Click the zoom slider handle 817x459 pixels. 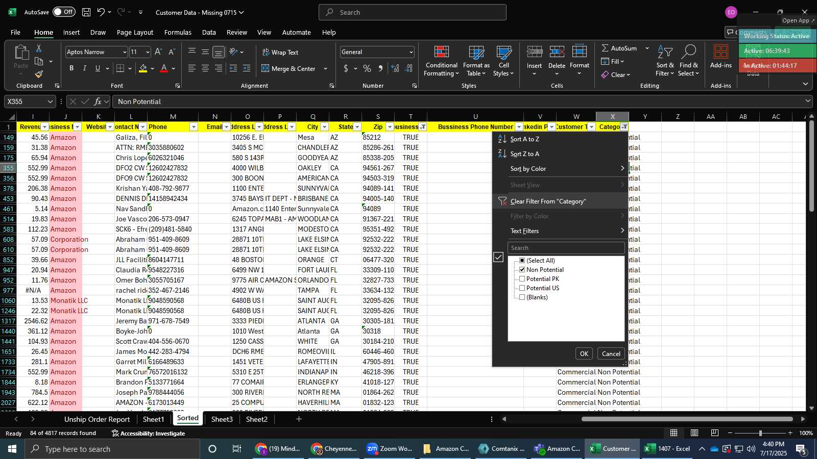click(x=760, y=433)
